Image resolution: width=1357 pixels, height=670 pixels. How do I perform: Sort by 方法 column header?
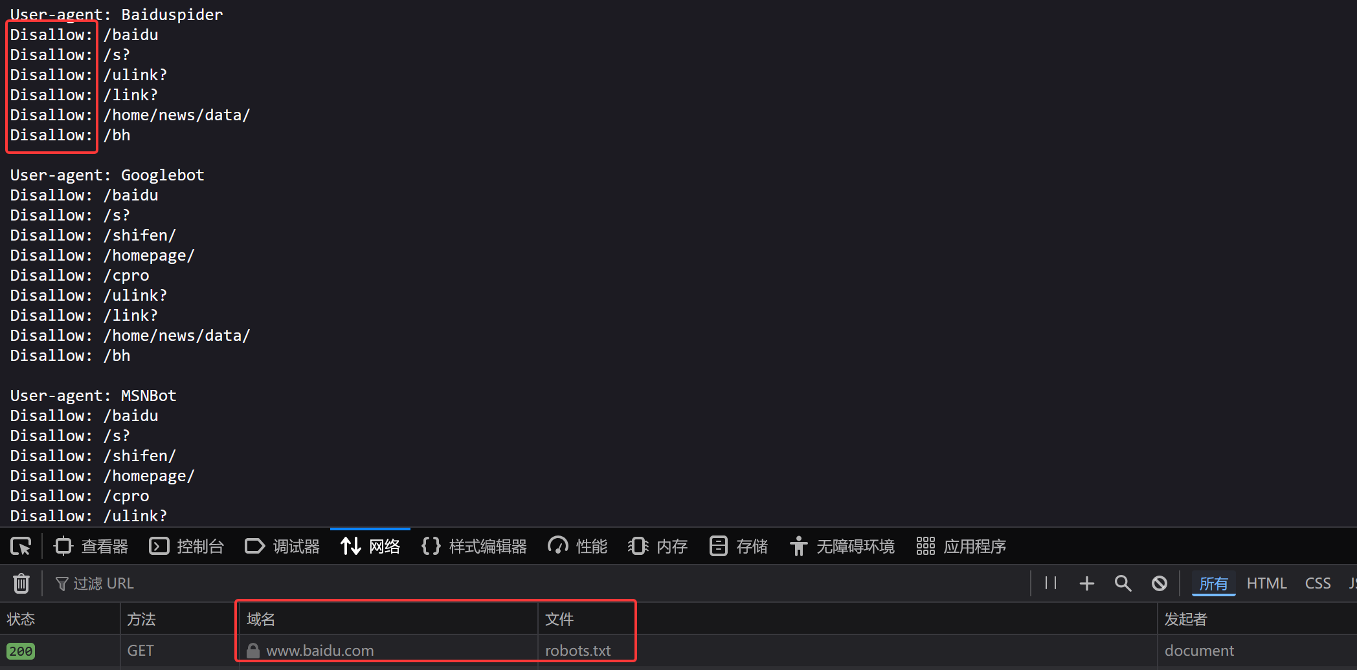pos(179,619)
